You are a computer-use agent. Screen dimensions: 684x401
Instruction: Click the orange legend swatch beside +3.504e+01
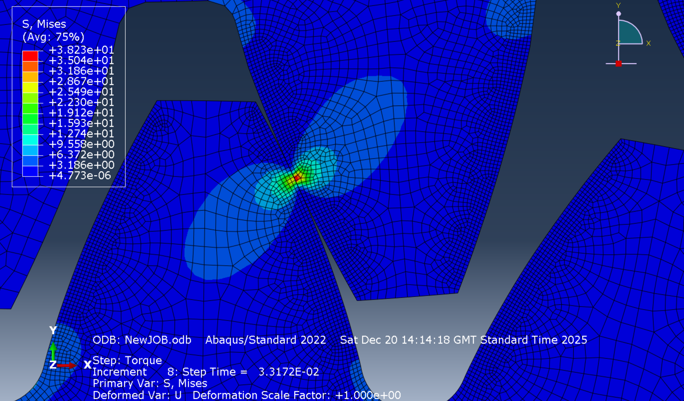[x=30, y=66]
